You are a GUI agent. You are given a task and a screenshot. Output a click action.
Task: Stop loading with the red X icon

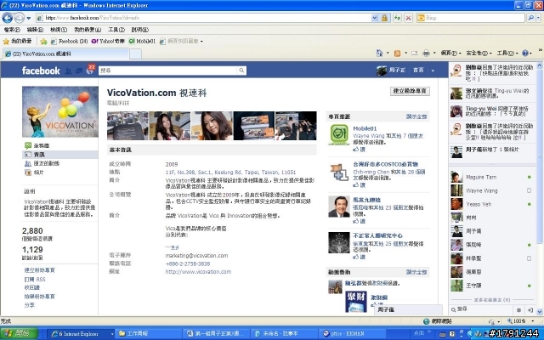[408, 18]
